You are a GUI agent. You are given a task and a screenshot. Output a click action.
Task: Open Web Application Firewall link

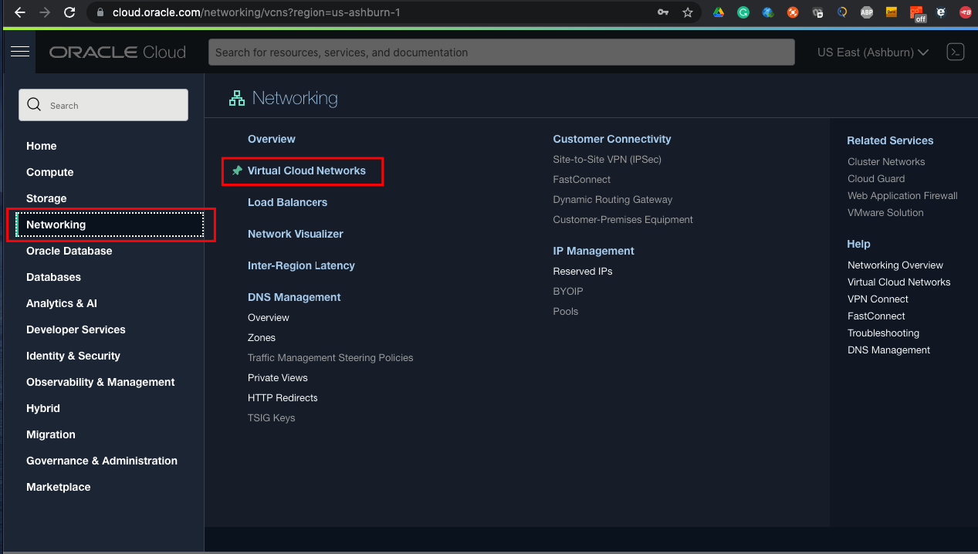[x=902, y=196]
